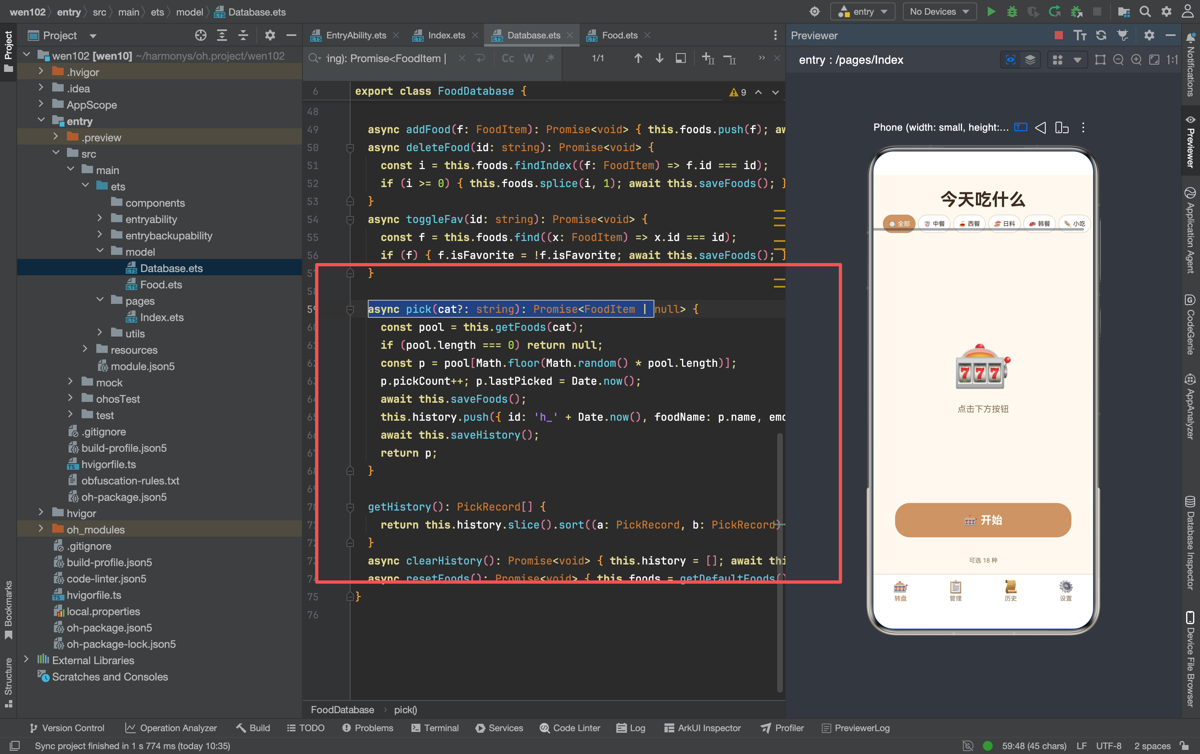
Task: Click the user account icon
Action: click(1187, 11)
